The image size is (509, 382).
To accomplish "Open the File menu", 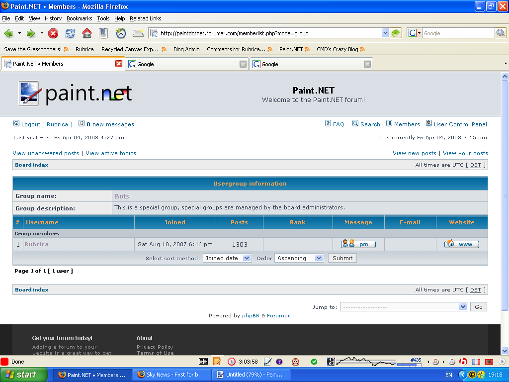I will pyautogui.click(x=6, y=18).
